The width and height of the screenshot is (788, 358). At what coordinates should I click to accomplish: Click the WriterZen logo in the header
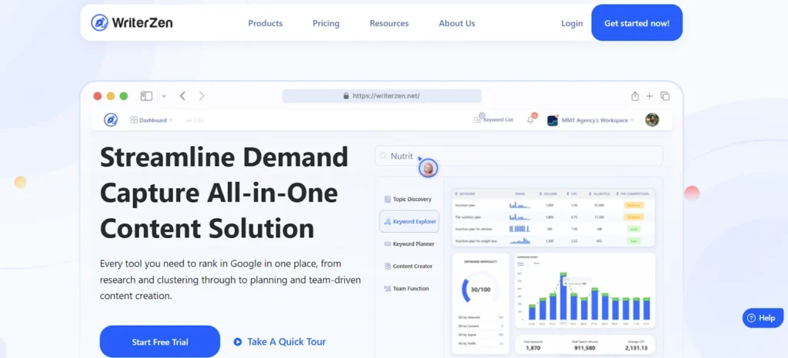click(x=132, y=22)
